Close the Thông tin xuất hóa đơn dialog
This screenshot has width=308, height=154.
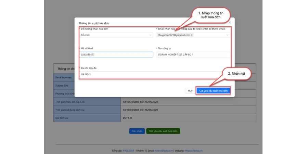(230, 23)
